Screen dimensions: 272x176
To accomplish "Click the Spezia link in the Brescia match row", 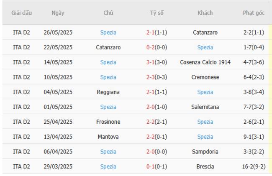I will (x=108, y=166).
